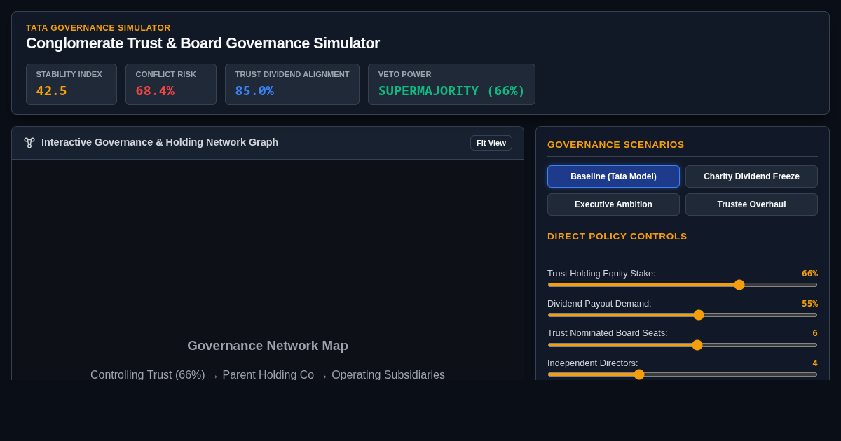Image resolution: width=841 pixels, height=441 pixels.
Task: Adjust Trust Nominated Board Seats slider
Action: pyautogui.click(x=683, y=345)
